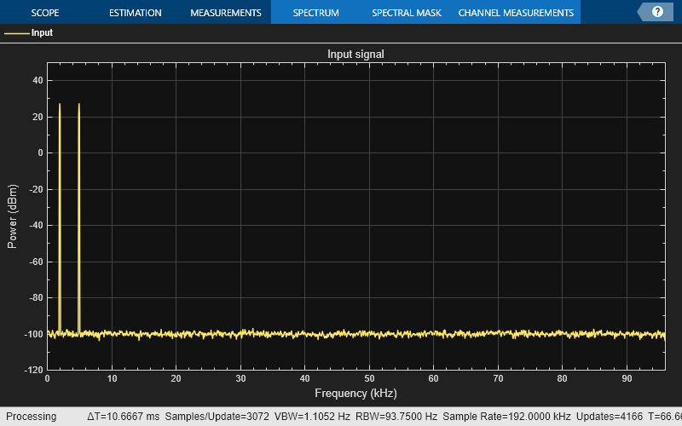This screenshot has height=426, width=682.
Task: Click the 90 tick label on frequency axis
Action: (627, 378)
